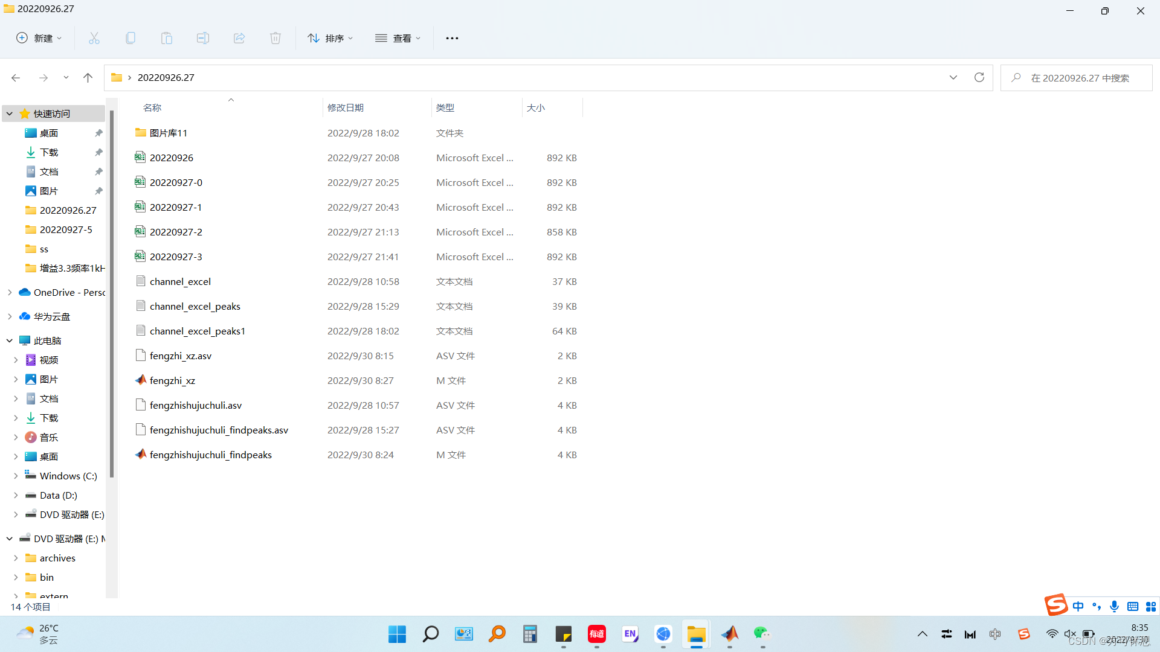Expand the Windows (C:) drive node
The height and width of the screenshot is (652, 1160).
[16, 476]
